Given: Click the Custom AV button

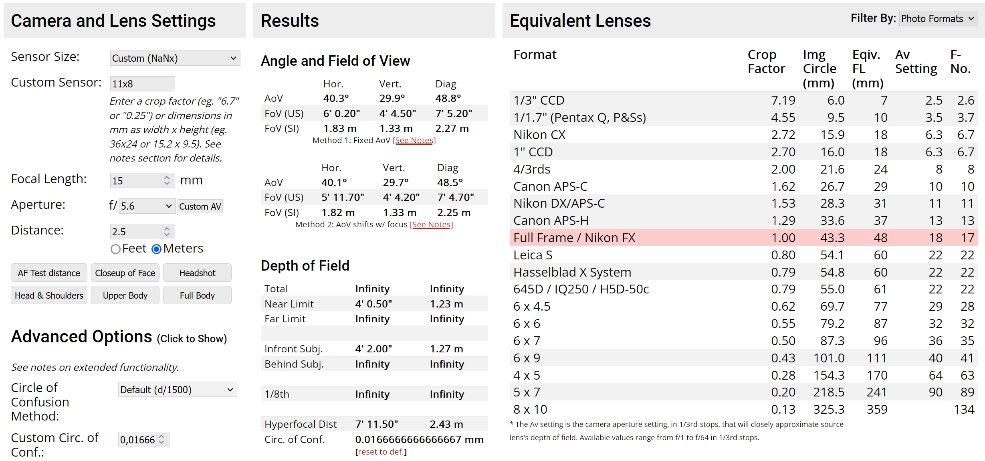Looking at the screenshot, I should click(x=200, y=206).
